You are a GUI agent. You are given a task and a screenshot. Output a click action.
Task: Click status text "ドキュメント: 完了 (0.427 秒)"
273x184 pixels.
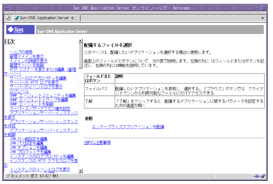coord(32,176)
